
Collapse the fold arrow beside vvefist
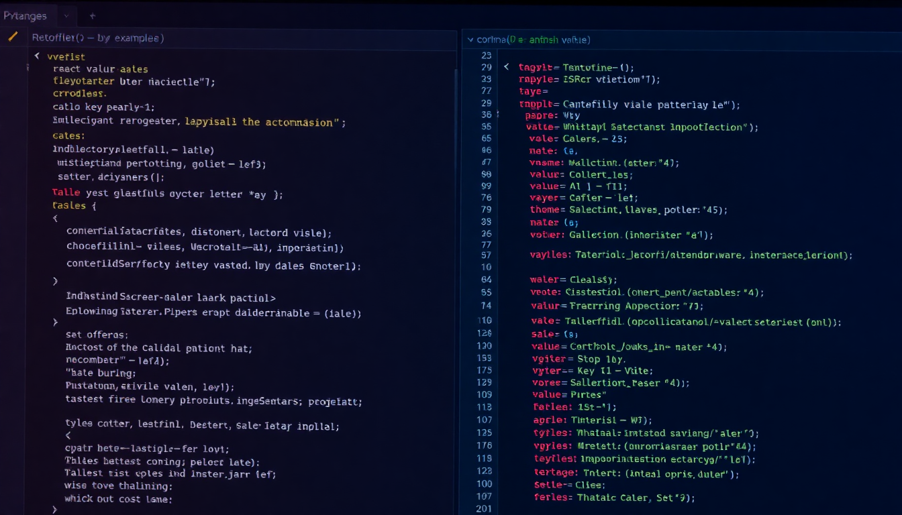pyautogui.click(x=37, y=56)
